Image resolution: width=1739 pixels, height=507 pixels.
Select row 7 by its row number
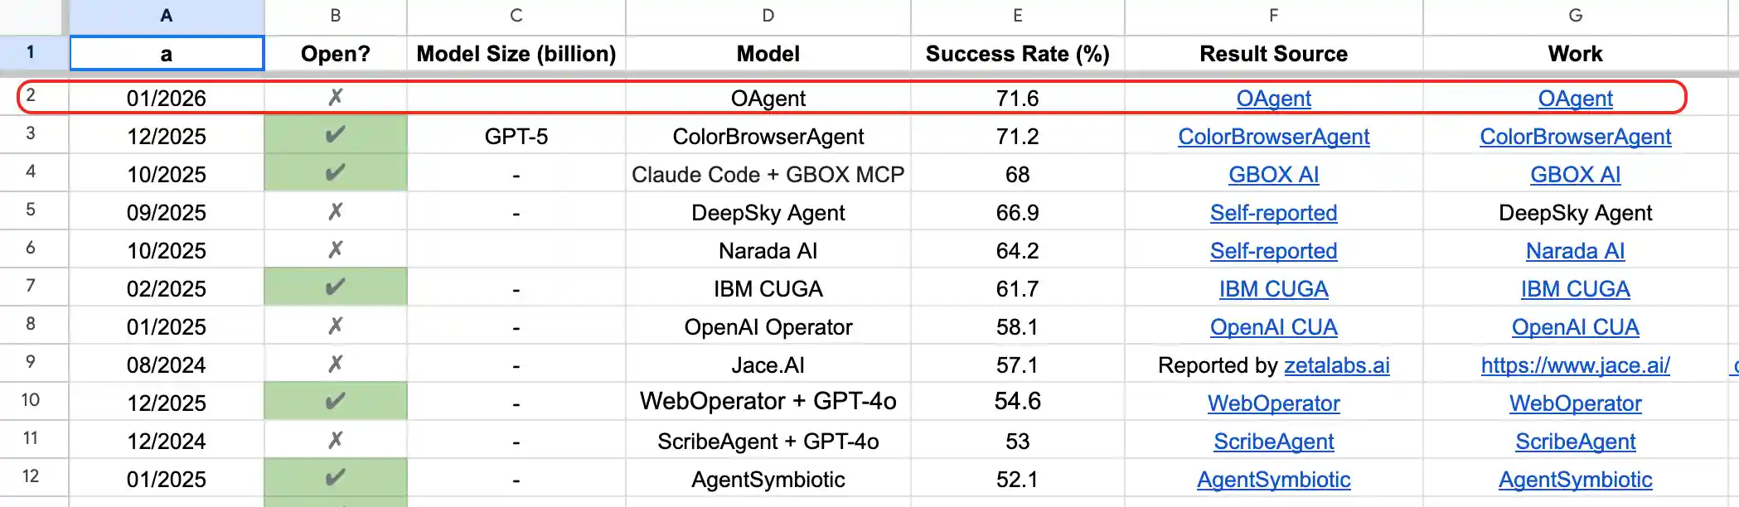(x=31, y=287)
